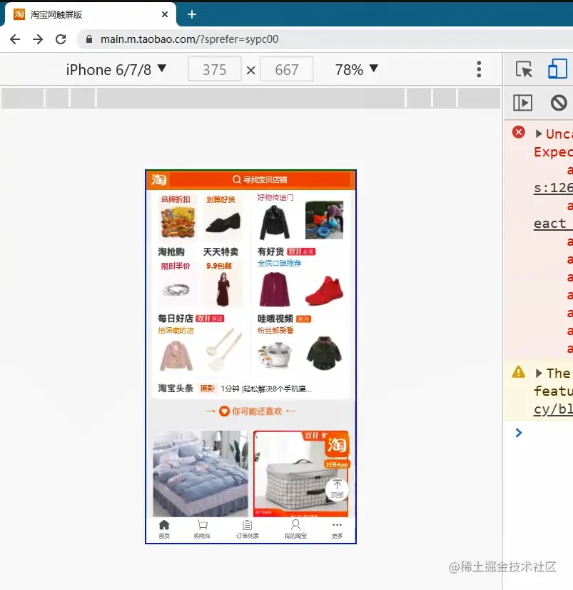Tap the pink coat product image
Image resolution: width=573 pixels, height=590 pixels.
pyautogui.click(x=176, y=356)
